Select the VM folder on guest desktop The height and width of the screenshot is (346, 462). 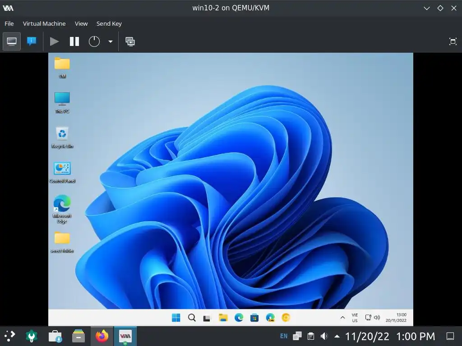pyautogui.click(x=62, y=68)
